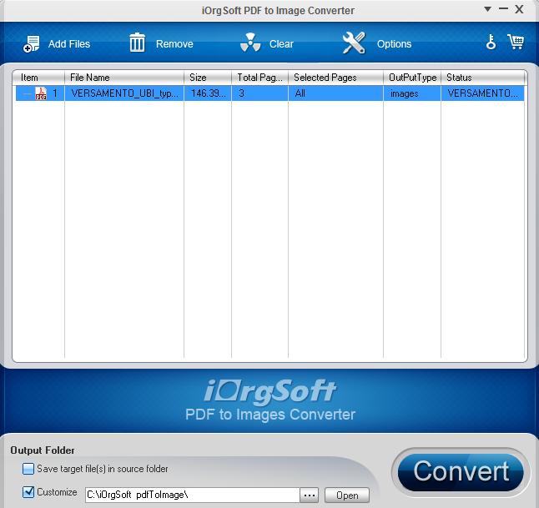Open the shopping cart purchase icon
This screenshot has width=539, height=508.
pyautogui.click(x=516, y=42)
